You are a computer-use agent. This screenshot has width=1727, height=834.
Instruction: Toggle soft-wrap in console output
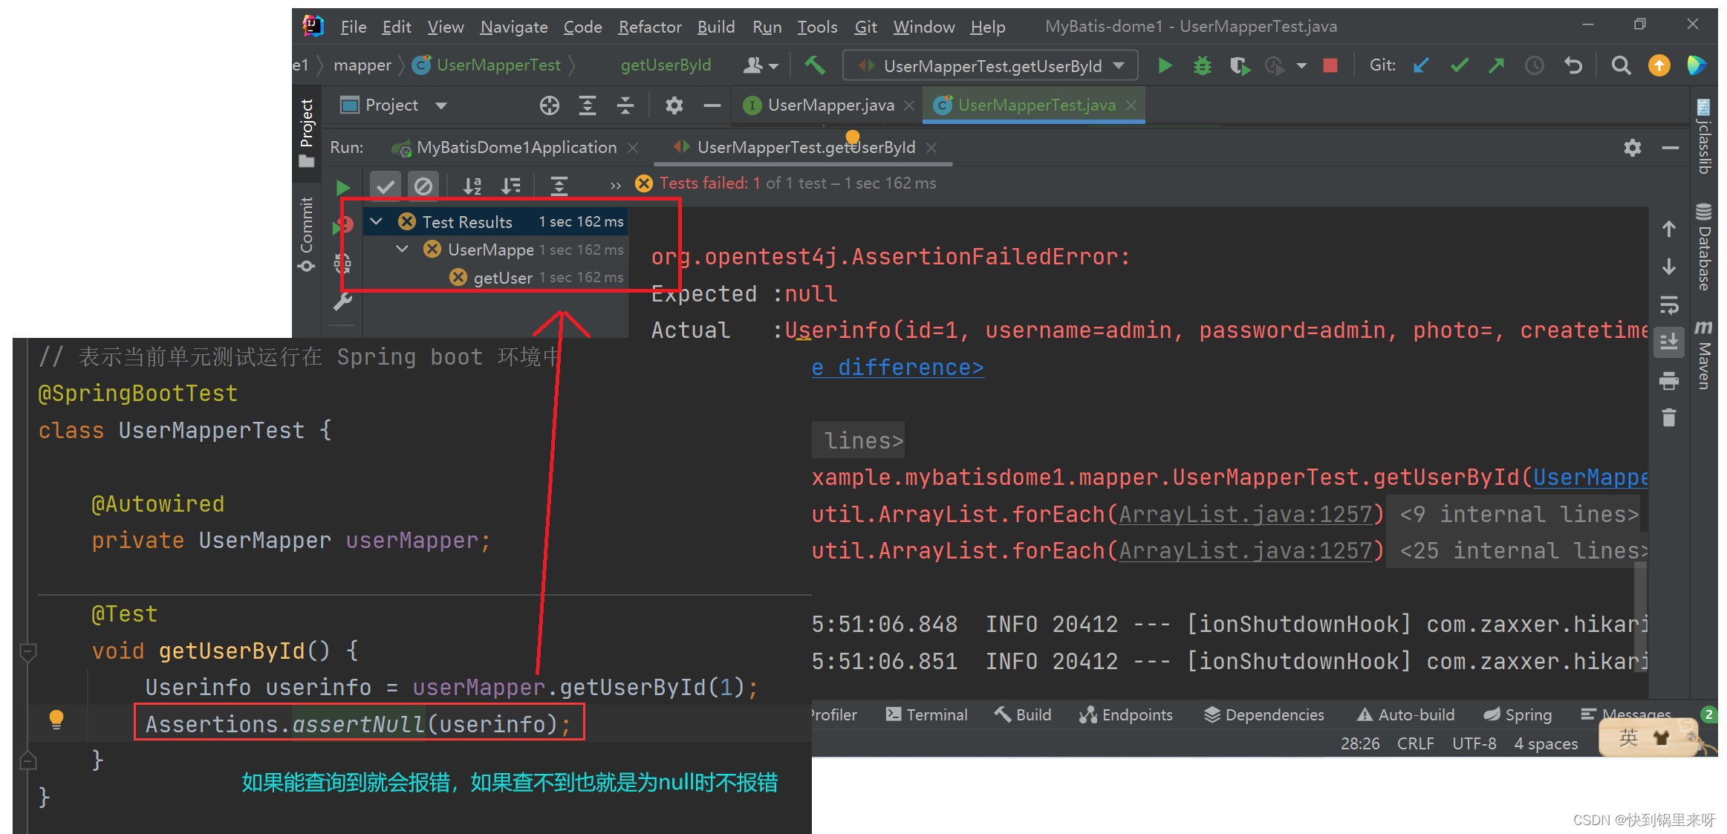click(1668, 304)
